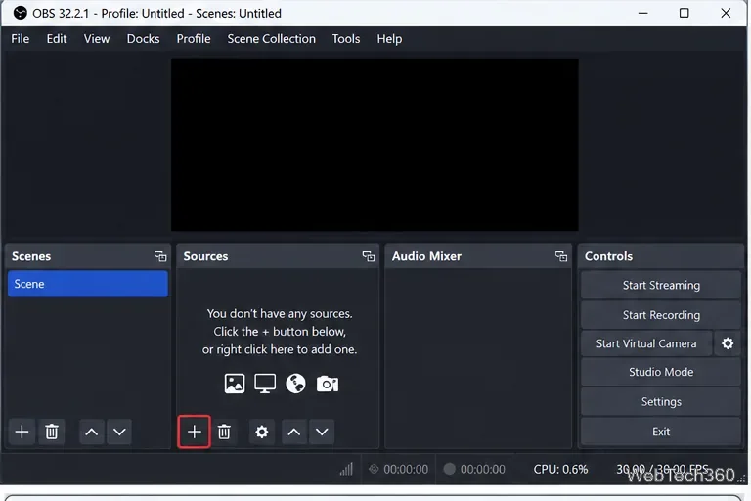Open the Docks menu
This screenshot has width=751, height=501.
[143, 39]
